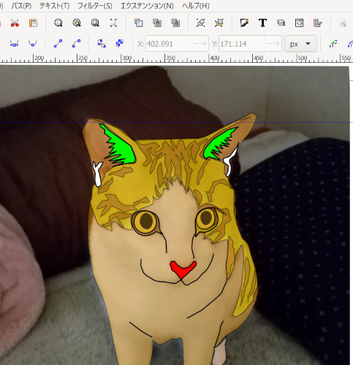Open the Align and Distribute dialog
Viewport: 353px width, 365px height.
tap(318, 23)
